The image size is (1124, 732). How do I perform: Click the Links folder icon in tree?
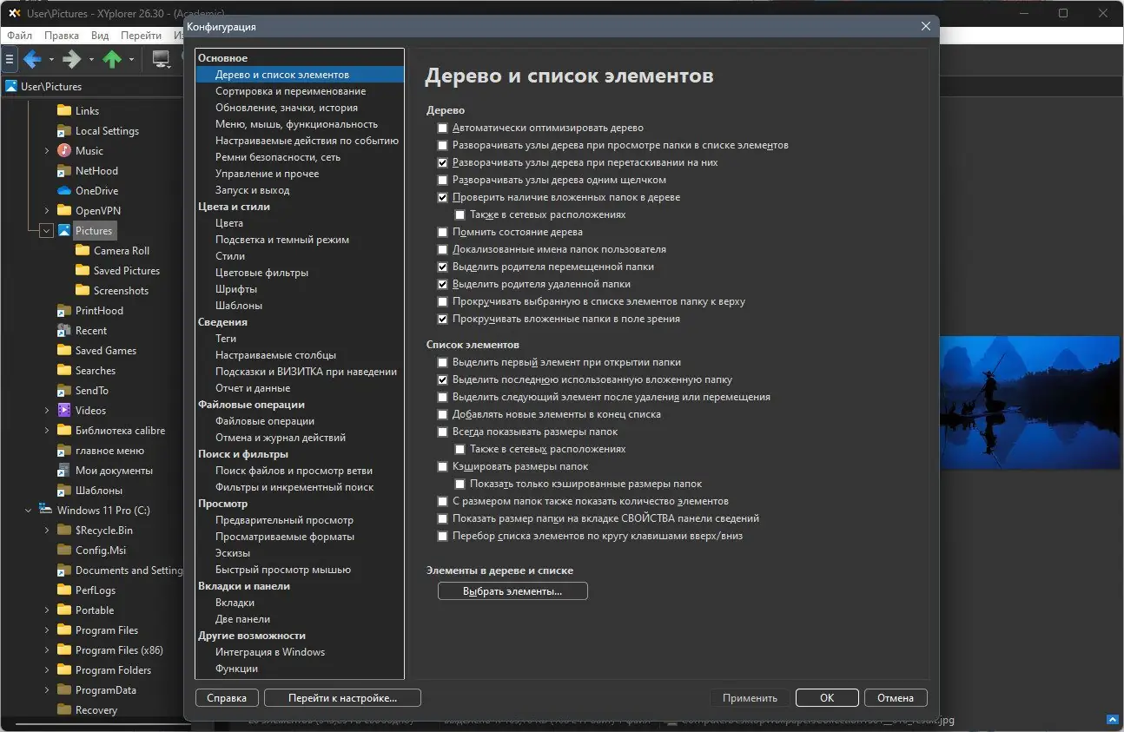[x=63, y=111]
